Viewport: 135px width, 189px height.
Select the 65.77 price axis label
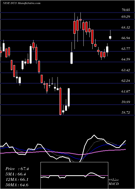point(126,49)
